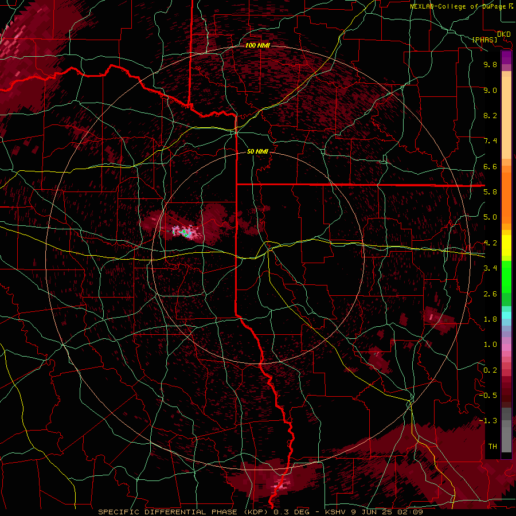Viewport: 516px width, 516px height.
Task: Pick the large peach color bar segment
Action: pos(506,118)
